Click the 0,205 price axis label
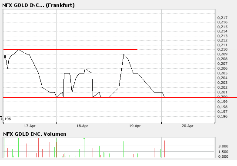Image resolution: width=237 pixels, height=166 pixels. [222, 73]
